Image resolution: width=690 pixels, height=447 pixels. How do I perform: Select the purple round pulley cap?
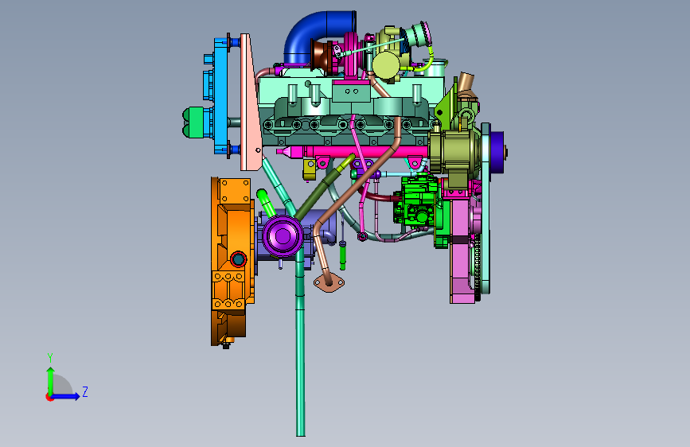pyautogui.click(x=283, y=236)
